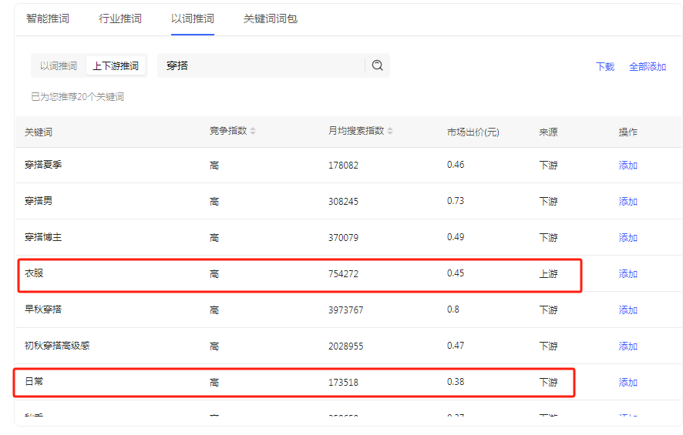Sort by 竞争指数 column arrows
The width and height of the screenshot is (683, 435).
tap(253, 131)
